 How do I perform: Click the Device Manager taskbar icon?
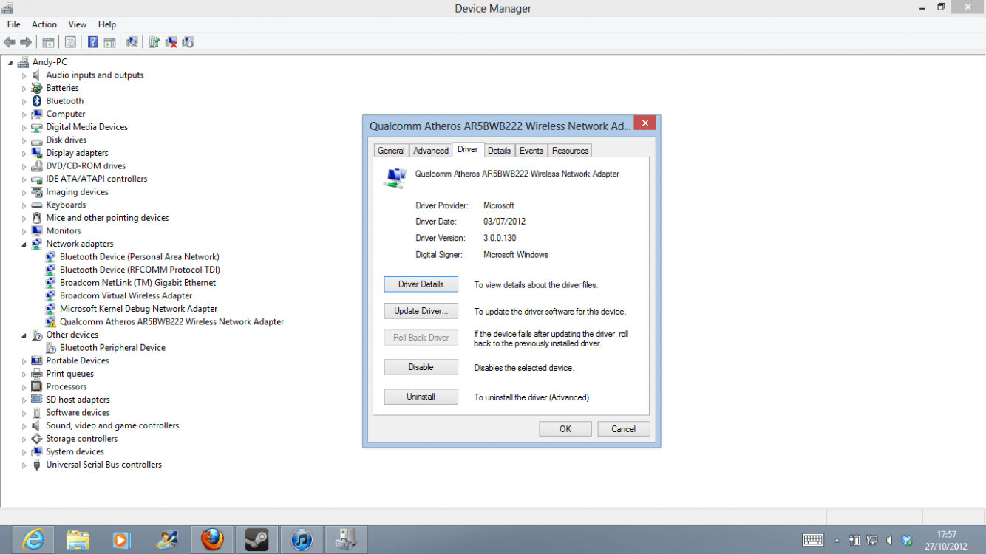click(346, 540)
